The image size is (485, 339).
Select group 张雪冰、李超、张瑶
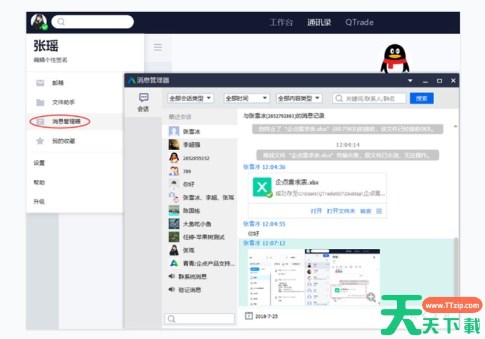(200, 197)
